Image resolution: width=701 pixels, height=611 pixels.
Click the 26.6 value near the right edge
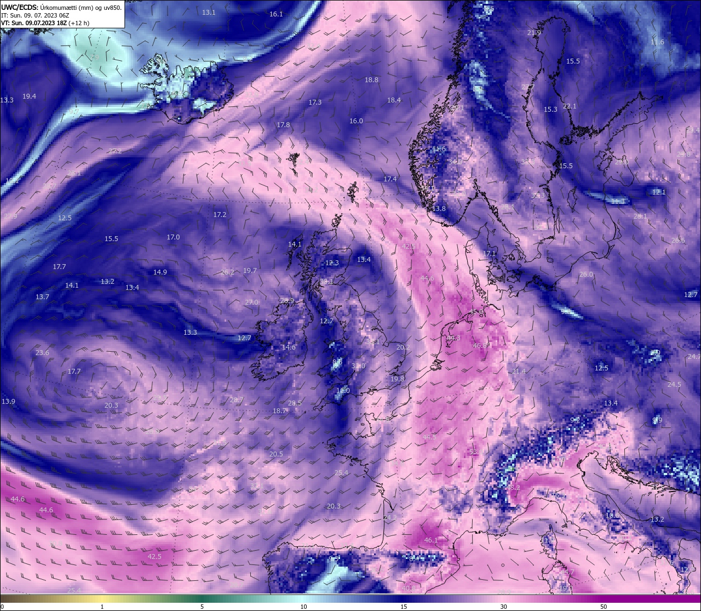678,241
